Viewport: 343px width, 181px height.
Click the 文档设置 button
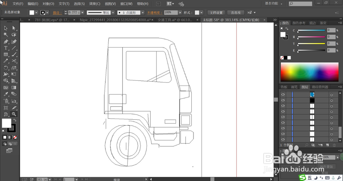click(x=216, y=13)
